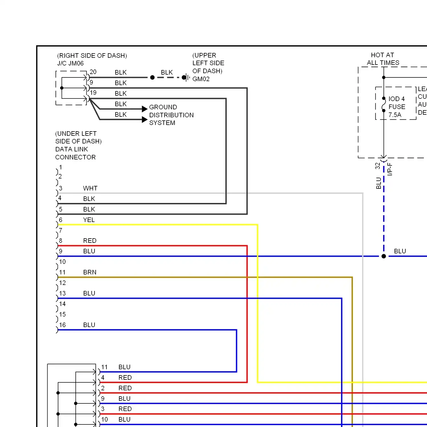
Task: Click the "BLU" label at bottom connector pin 11
Action: 124,367
